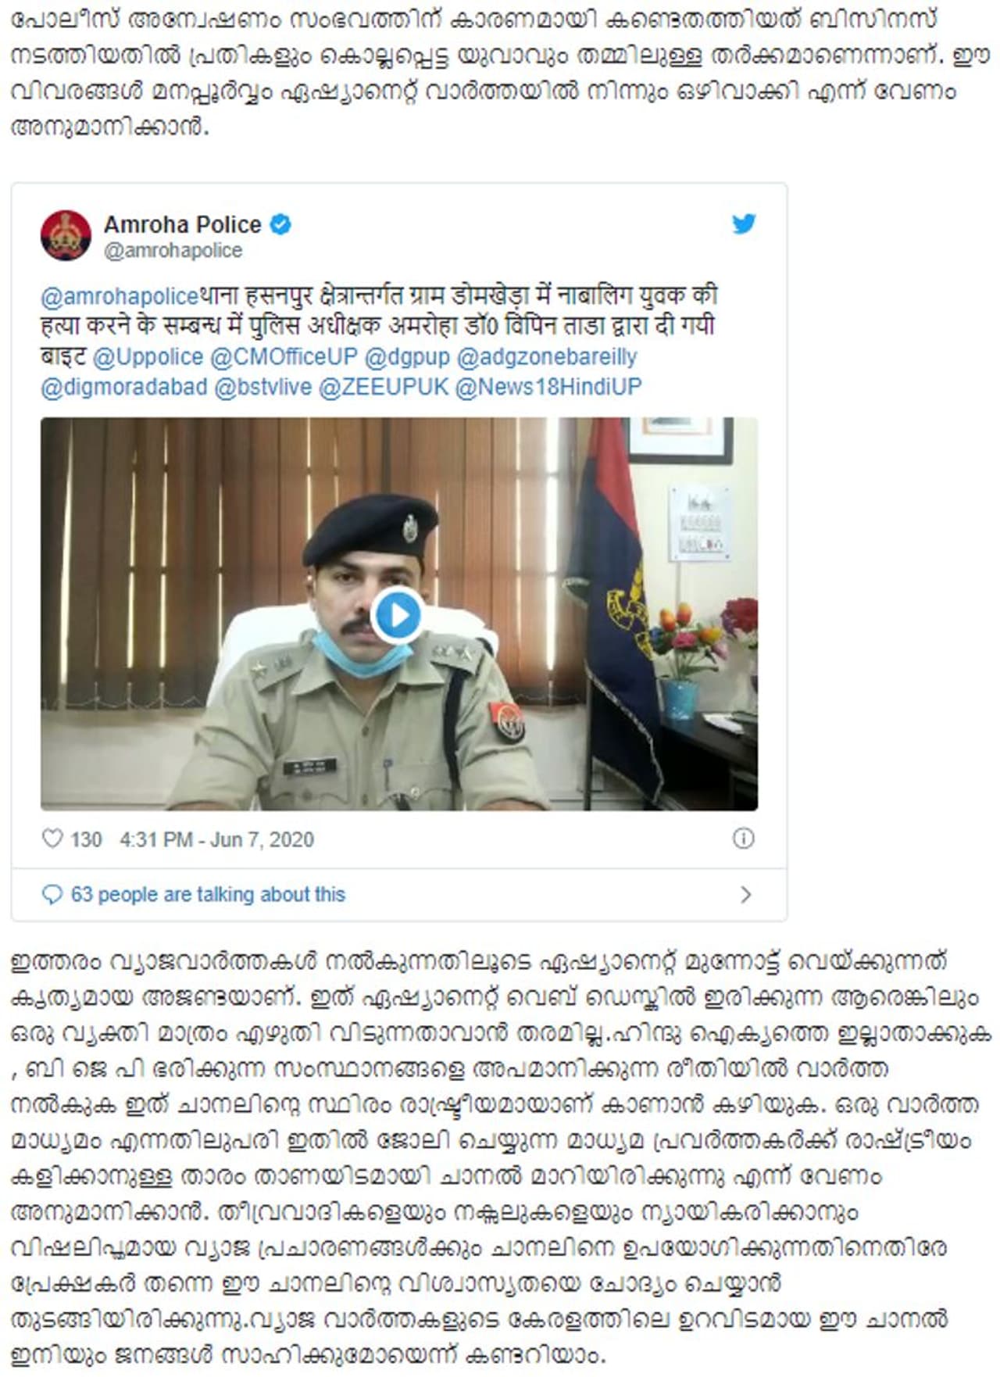This screenshot has height=1377, width=1000.
Task: Click the @digmoradabad mention
Action: 124,388
